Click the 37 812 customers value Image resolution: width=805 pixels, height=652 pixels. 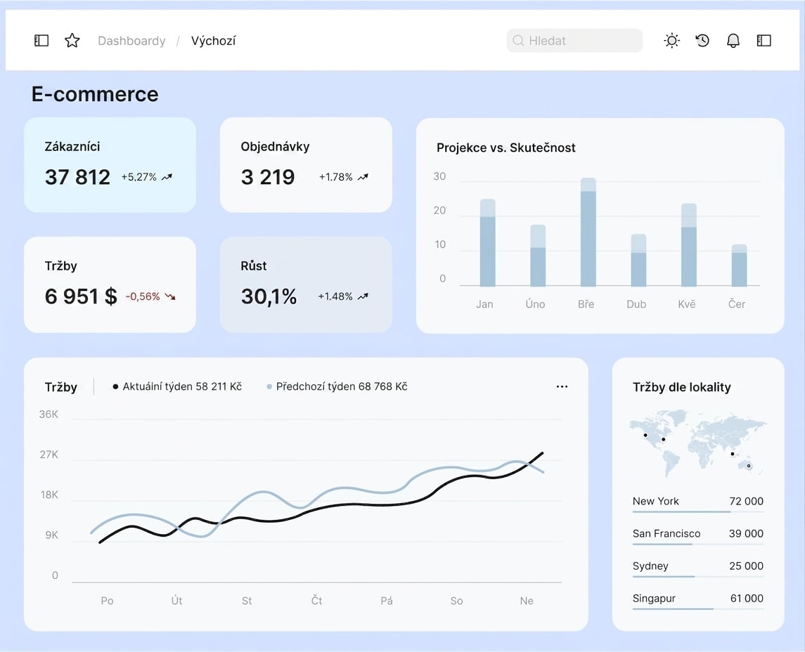pos(77,177)
